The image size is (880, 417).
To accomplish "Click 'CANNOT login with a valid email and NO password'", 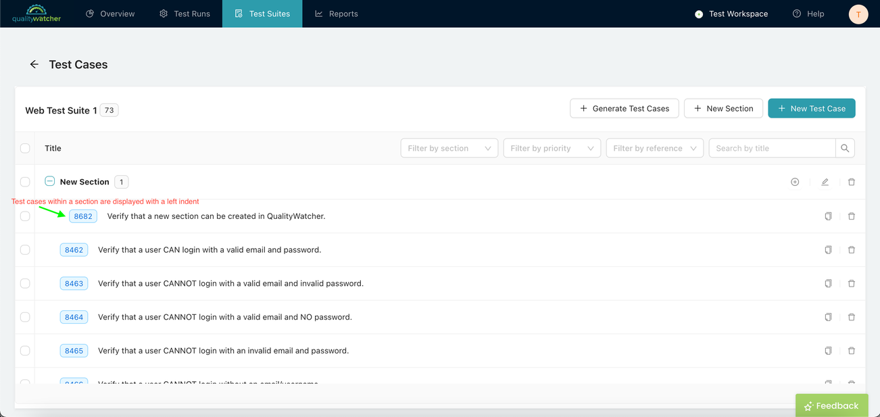I will click(225, 317).
